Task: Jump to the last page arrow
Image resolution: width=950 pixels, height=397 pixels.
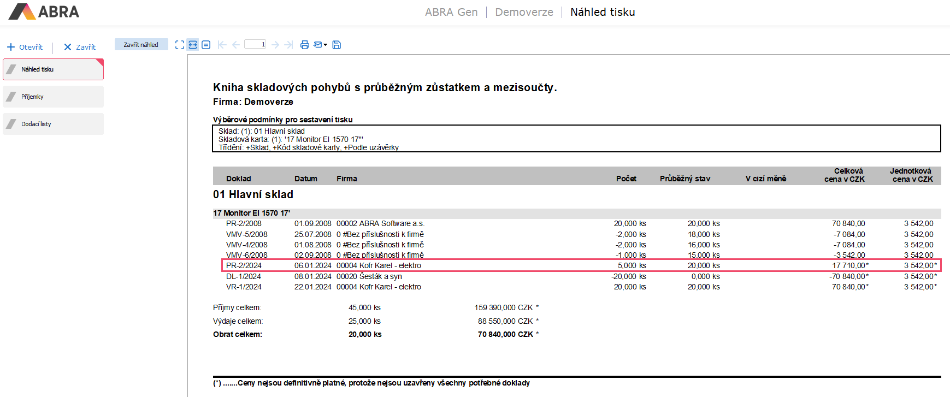Action: pyautogui.click(x=289, y=45)
